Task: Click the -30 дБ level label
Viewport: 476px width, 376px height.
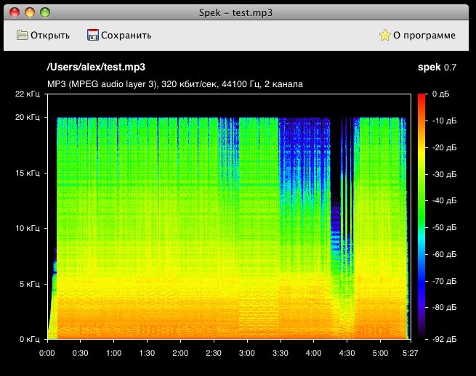Action: pyautogui.click(x=445, y=174)
